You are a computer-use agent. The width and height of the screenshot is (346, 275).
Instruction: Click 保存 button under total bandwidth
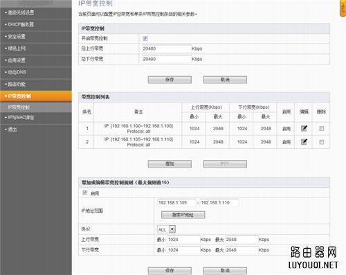tap(170, 80)
